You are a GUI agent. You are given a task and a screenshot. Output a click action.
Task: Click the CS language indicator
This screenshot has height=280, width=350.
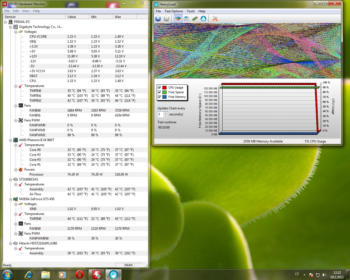pyautogui.click(x=297, y=274)
